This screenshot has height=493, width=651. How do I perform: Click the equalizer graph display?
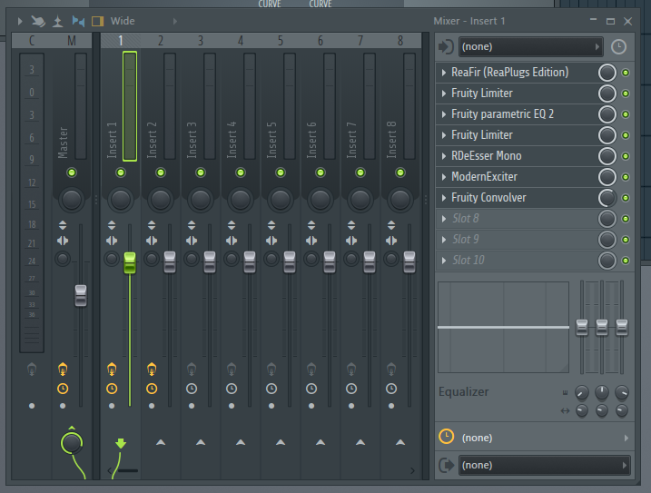503,327
